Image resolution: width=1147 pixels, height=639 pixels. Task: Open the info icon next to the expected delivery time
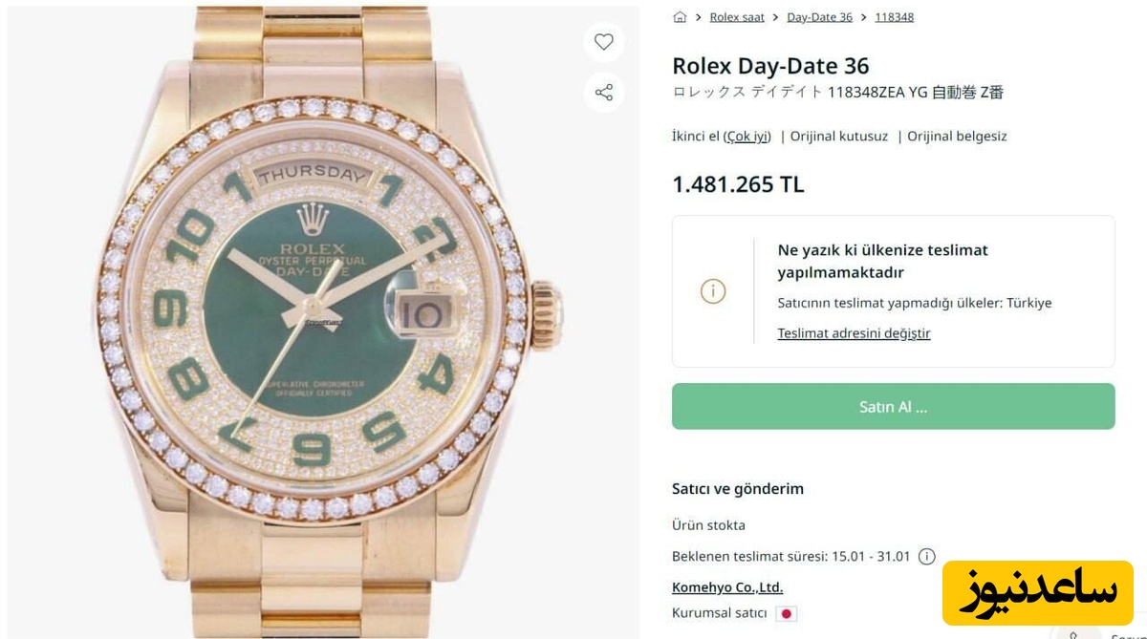click(926, 556)
